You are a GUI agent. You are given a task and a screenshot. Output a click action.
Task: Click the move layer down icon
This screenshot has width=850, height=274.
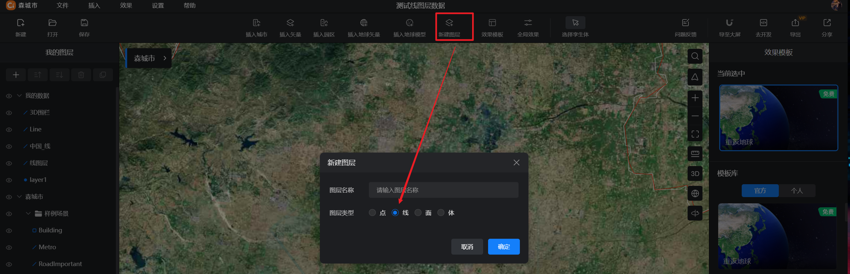click(x=60, y=75)
